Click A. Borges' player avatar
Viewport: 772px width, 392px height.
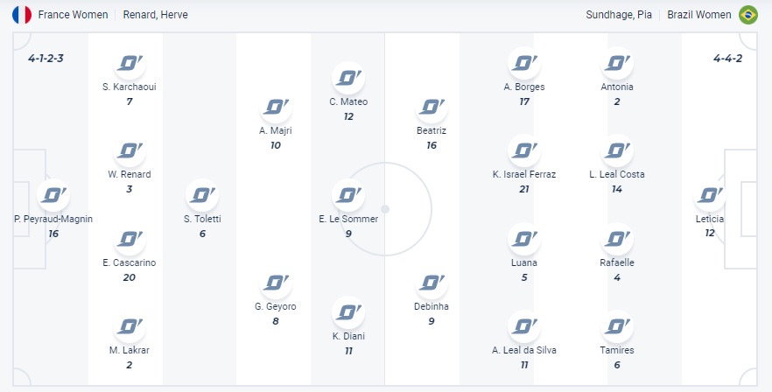tap(523, 63)
